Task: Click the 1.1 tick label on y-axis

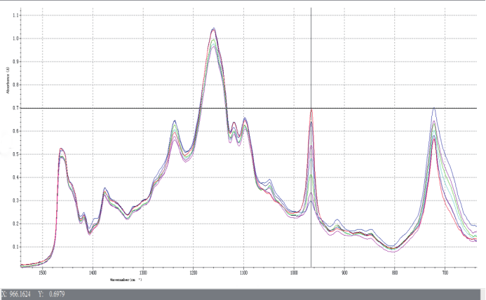Action: [x=15, y=15]
